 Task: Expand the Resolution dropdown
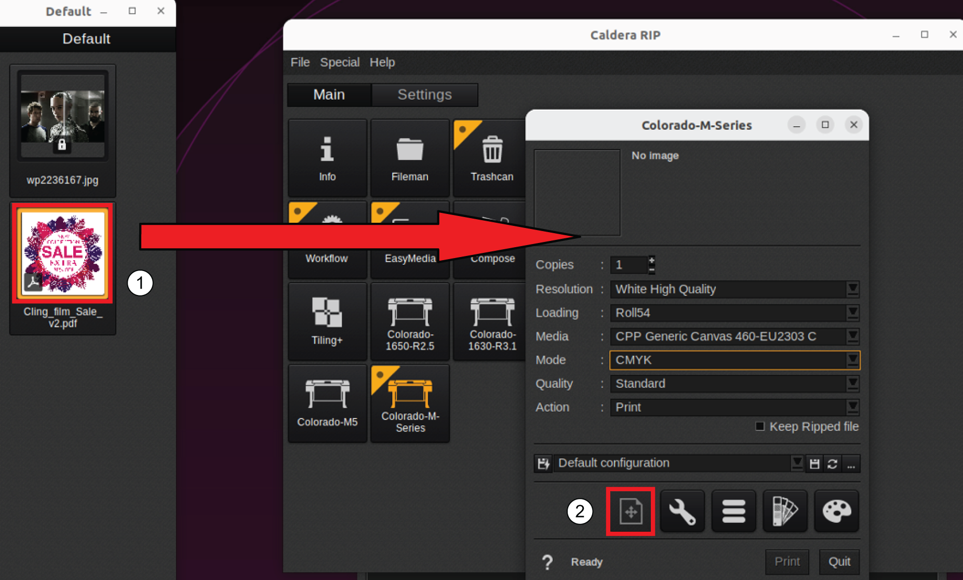click(x=852, y=289)
